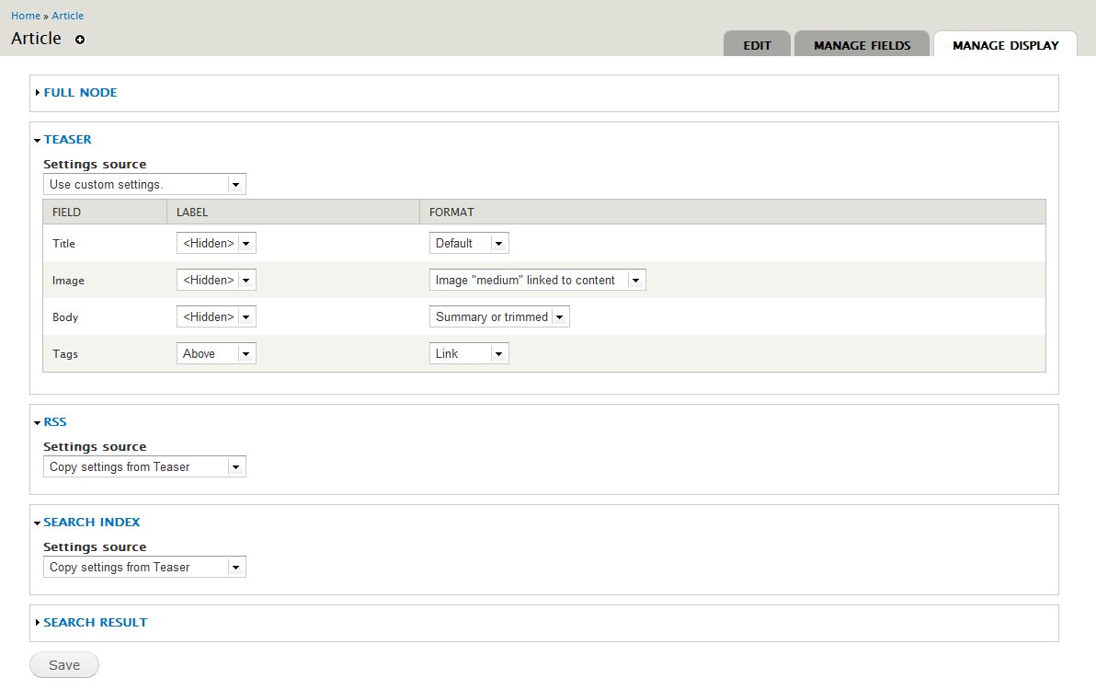
Task: Collapse the TEASER section
Action: [67, 139]
